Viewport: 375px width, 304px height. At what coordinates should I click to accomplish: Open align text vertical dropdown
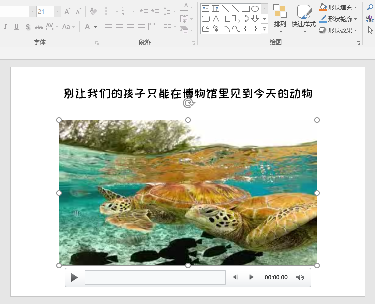click(x=186, y=19)
